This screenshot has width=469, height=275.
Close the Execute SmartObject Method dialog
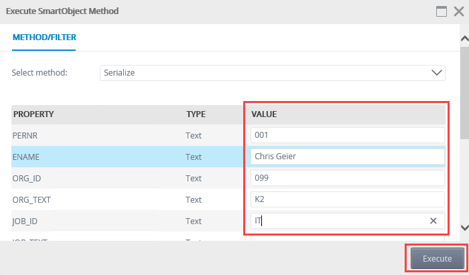[459, 11]
